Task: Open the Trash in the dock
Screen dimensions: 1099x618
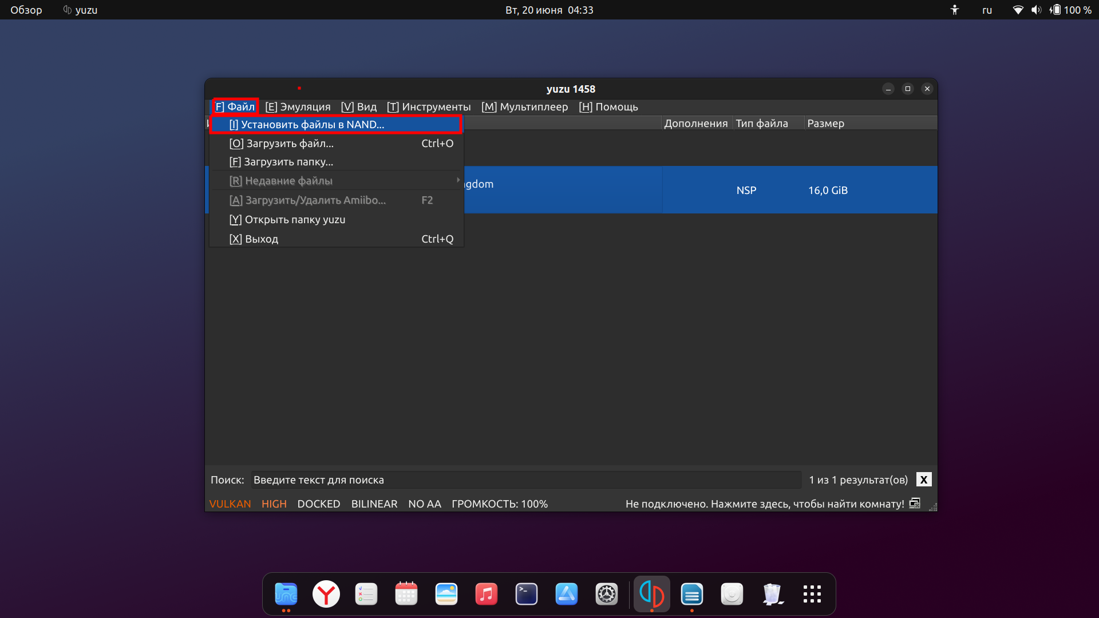Action: (772, 594)
